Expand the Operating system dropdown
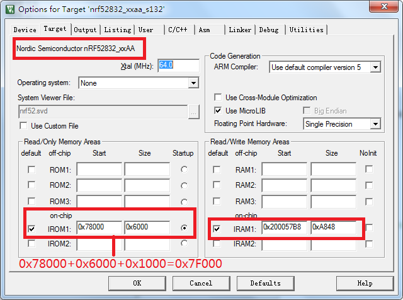The width and height of the screenshot is (403, 300). tap(193, 83)
